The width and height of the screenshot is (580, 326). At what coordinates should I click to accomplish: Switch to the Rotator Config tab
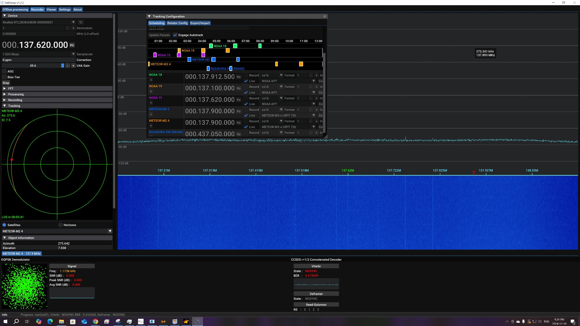click(x=177, y=23)
